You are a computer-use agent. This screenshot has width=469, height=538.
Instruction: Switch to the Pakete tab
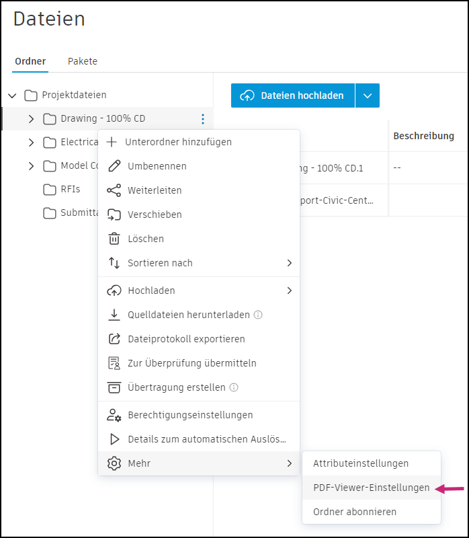click(82, 61)
